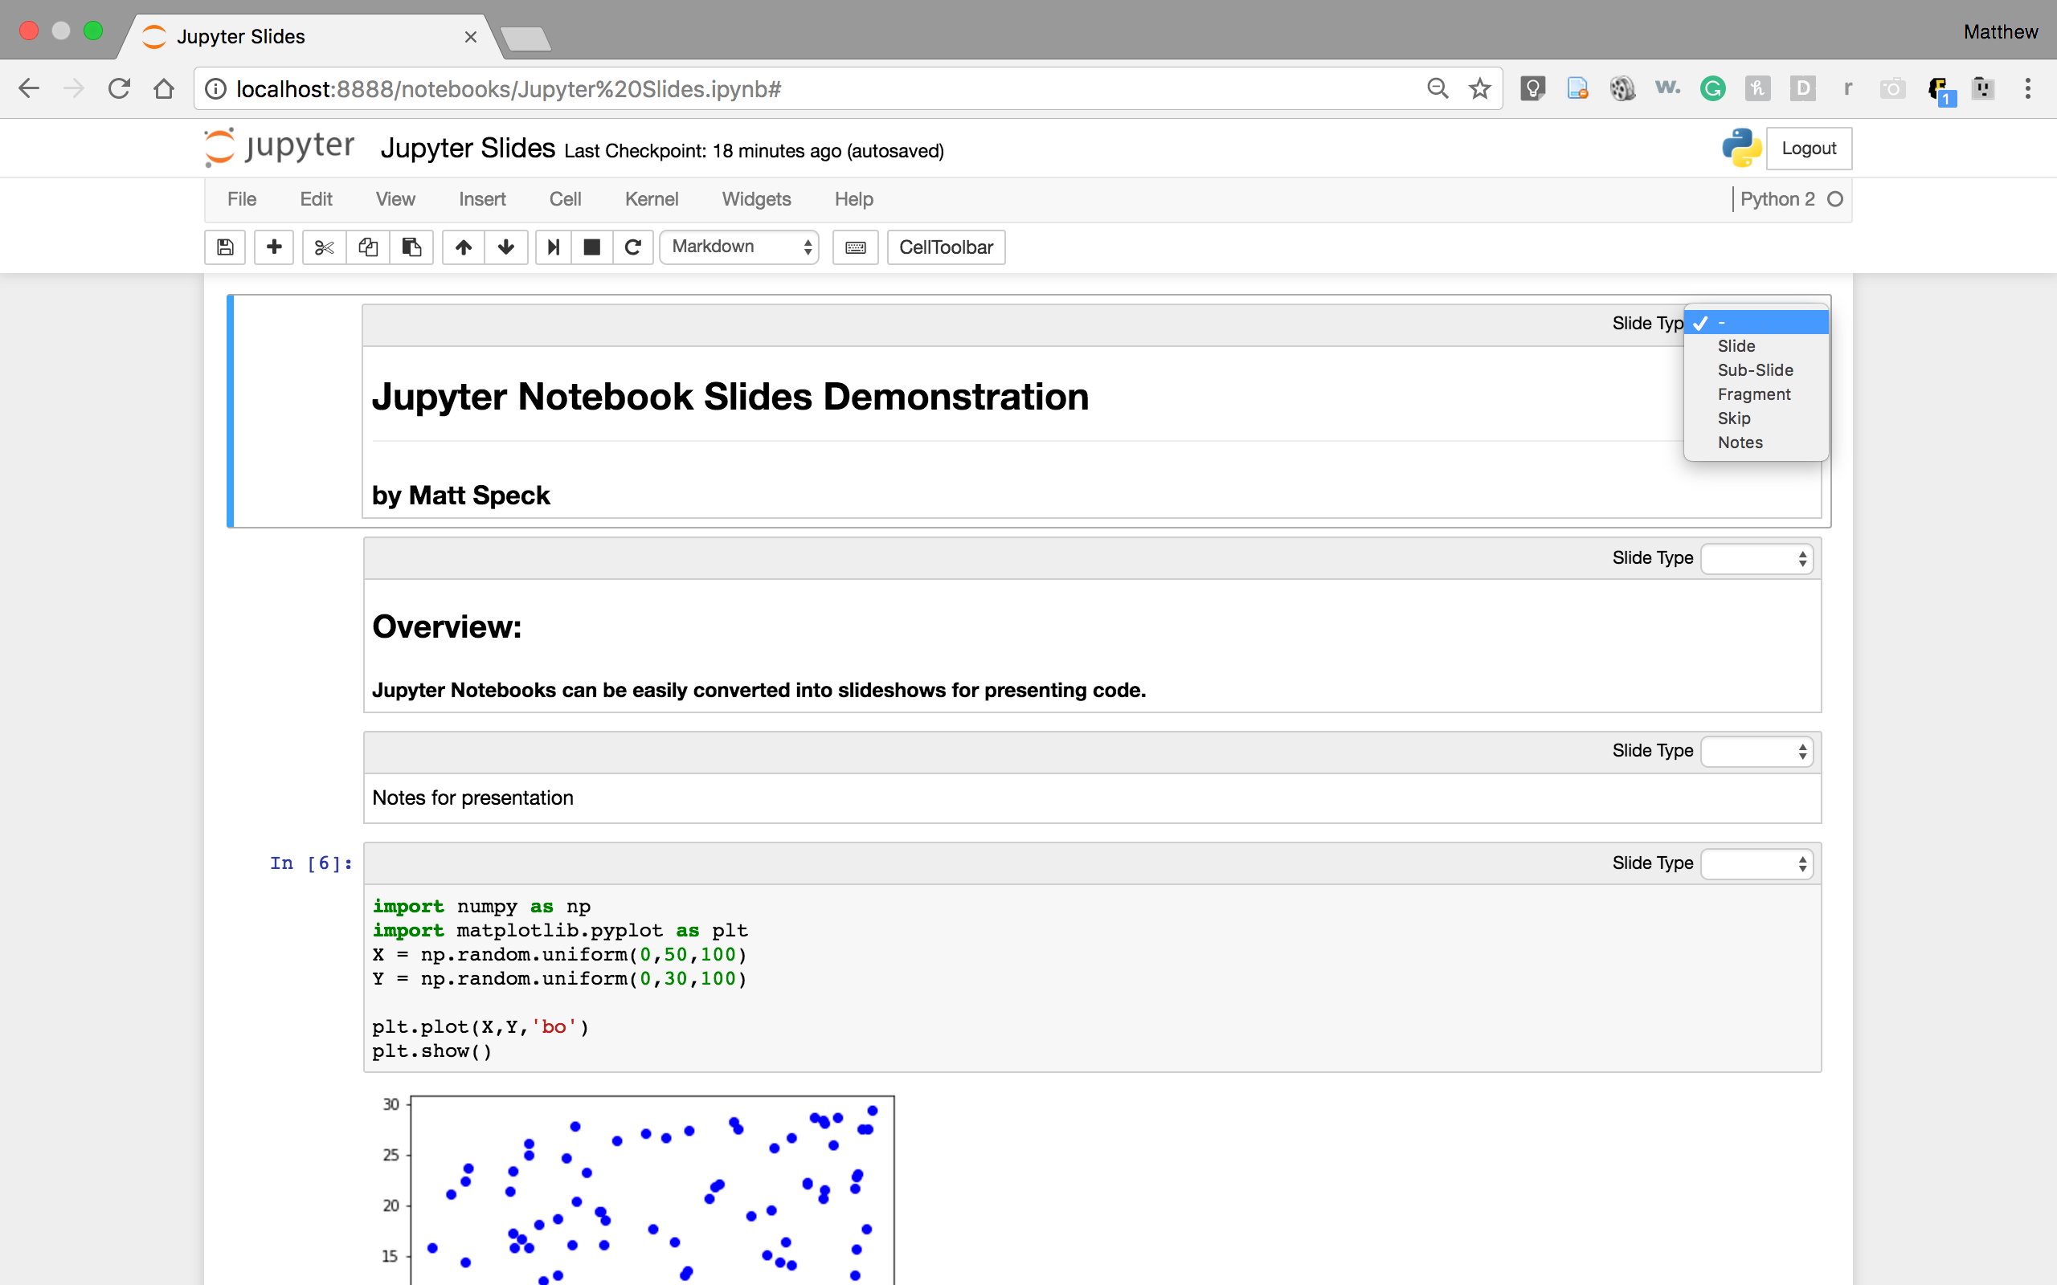Click the save/checkpoint icon in toolbar
This screenshot has height=1285, width=2057.
pos(225,247)
